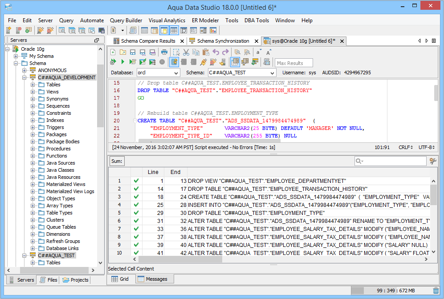The width and height of the screenshot is (444, 299).
Task: Click the Paste clipboard icon
Action: pyautogui.click(x=205, y=52)
